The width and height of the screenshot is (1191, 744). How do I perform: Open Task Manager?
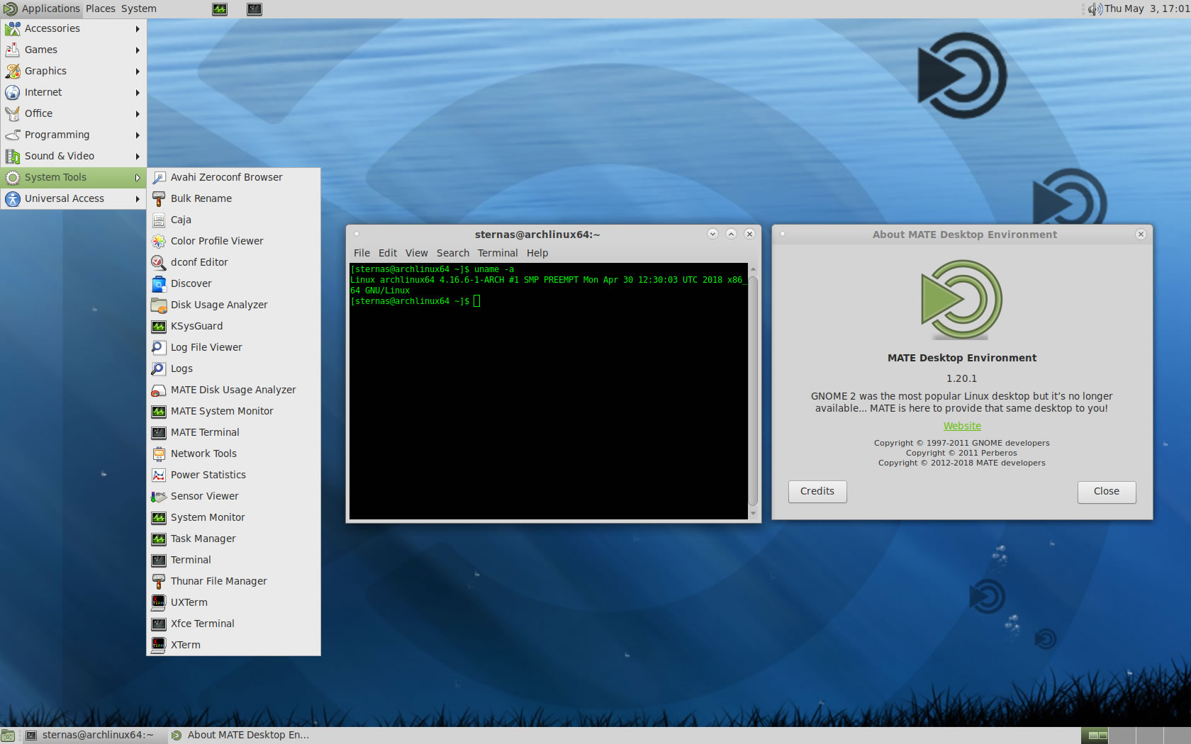pos(233,539)
